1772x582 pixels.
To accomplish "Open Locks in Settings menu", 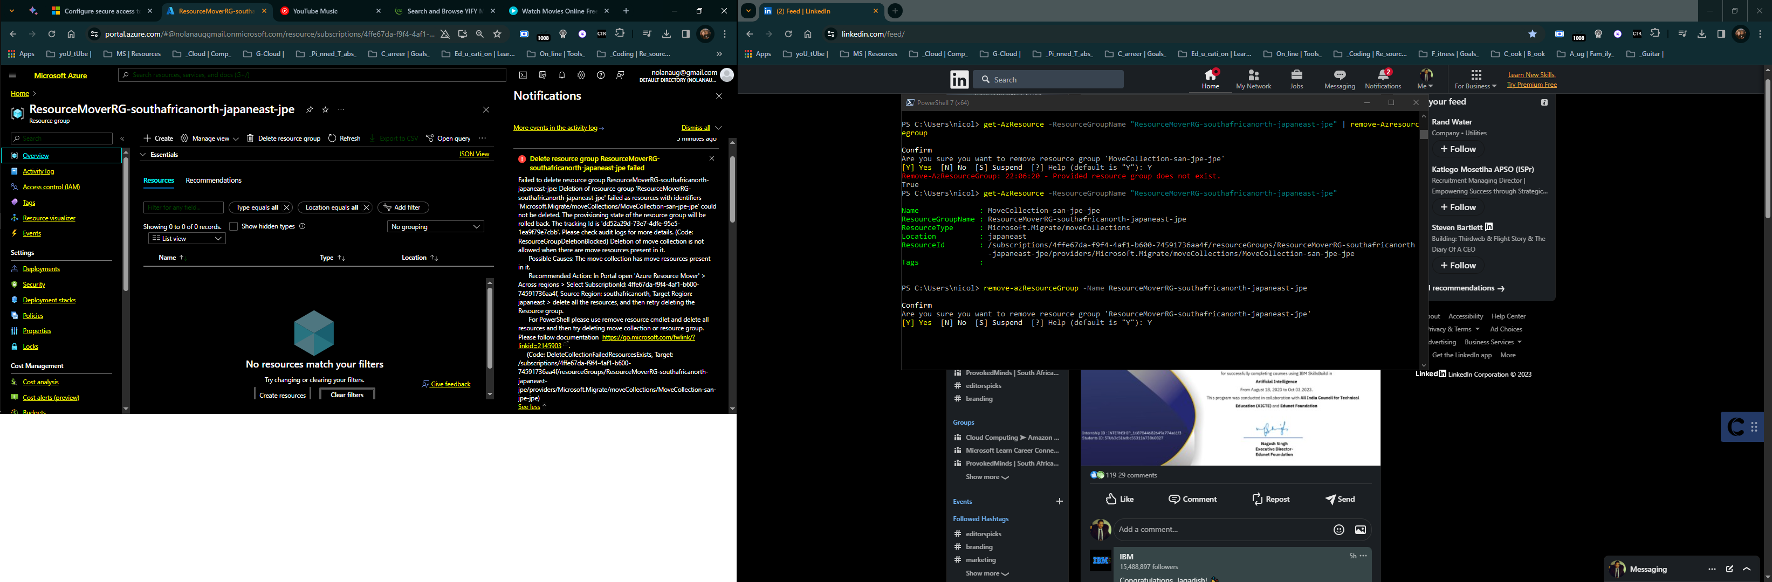I will (x=30, y=347).
